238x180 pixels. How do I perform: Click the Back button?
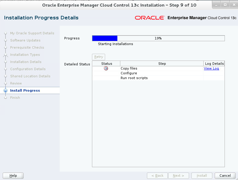pyautogui.click(x=157, y=176)
